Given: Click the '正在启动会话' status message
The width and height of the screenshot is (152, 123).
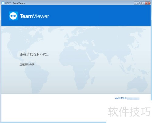Looking at the screenshot, I should tap(27, 64).
